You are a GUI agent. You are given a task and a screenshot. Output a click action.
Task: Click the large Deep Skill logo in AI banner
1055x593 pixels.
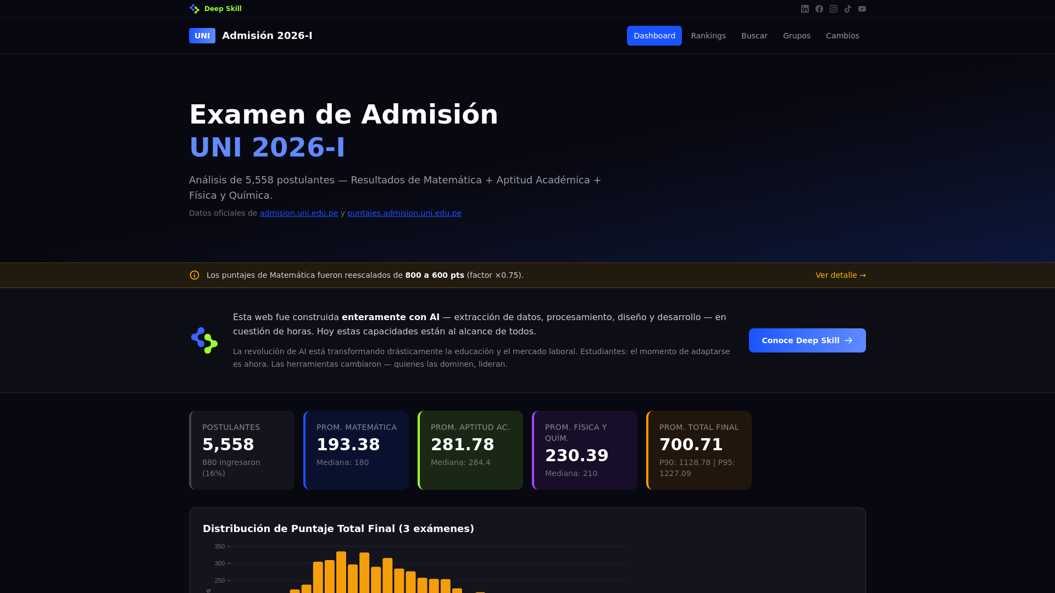[x=204, y=340]
